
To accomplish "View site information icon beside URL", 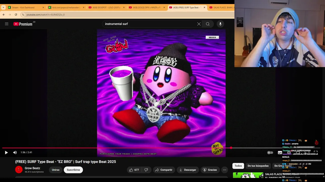I will 23,15.
